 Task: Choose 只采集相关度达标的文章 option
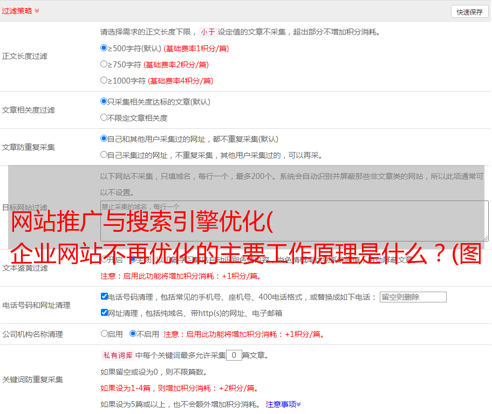(104, 101)
